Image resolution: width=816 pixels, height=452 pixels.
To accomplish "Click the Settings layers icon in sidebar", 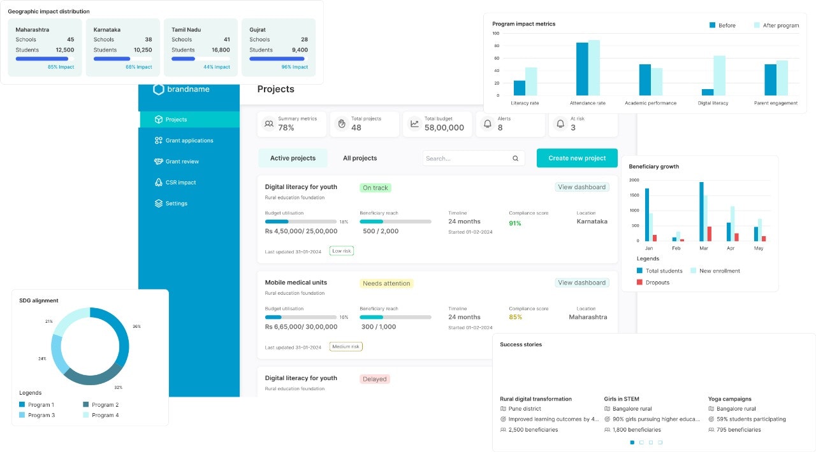I will pyautogui.click(x=159, y=204).
